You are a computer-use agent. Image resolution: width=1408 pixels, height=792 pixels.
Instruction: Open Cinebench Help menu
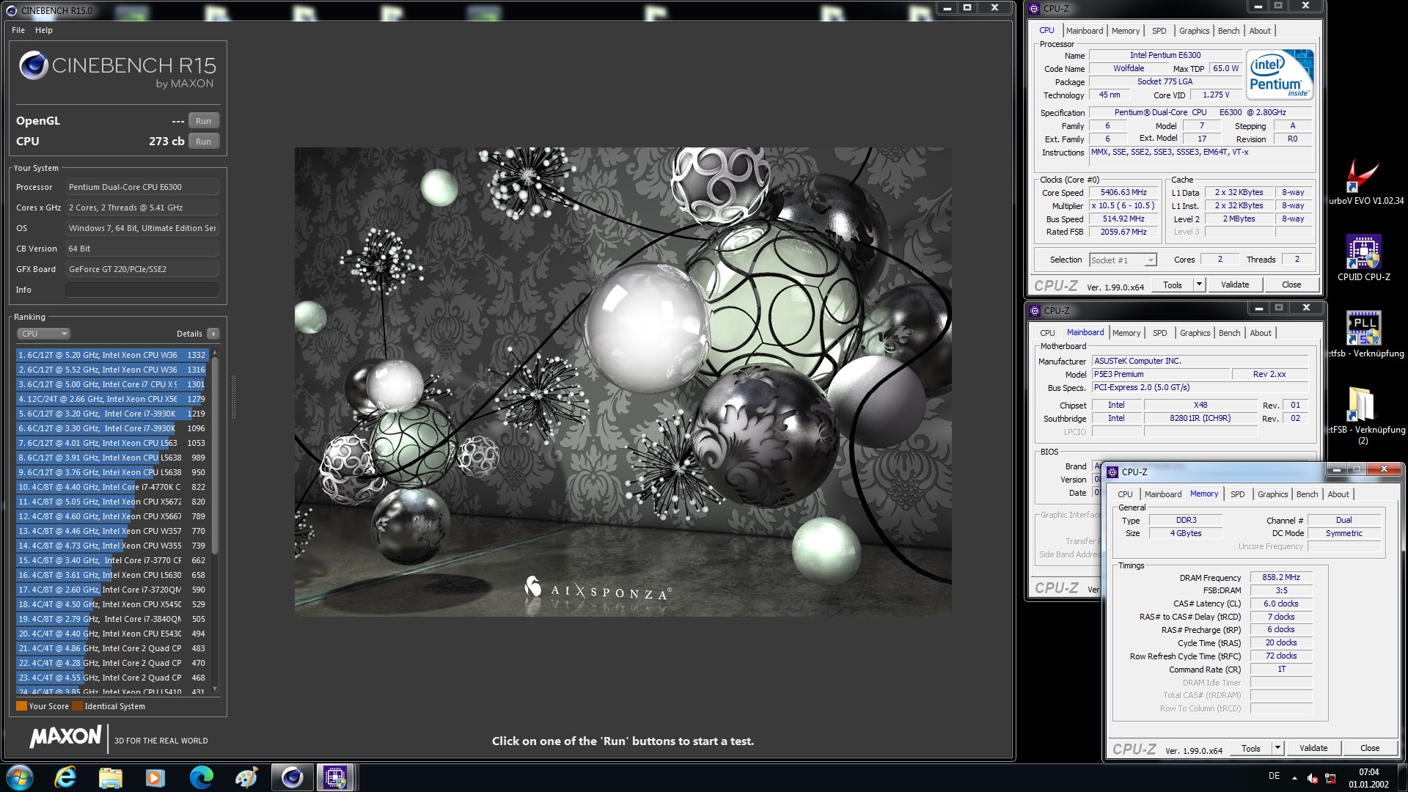pyautogui.click(x=44, y=30)
